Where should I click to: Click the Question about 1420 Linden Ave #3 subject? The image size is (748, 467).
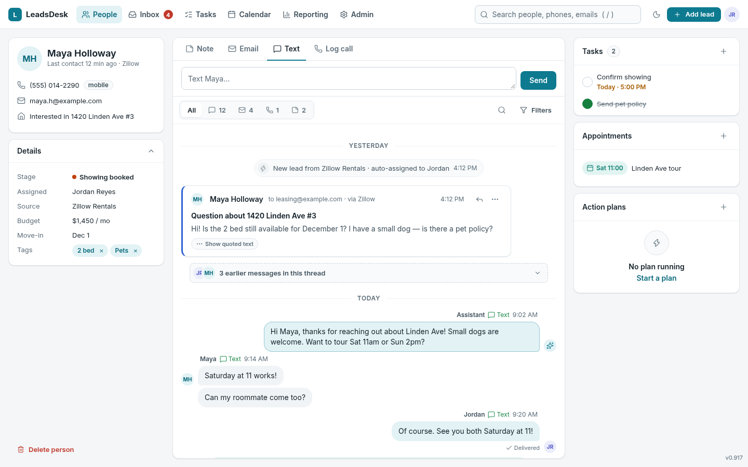click(x=253, y=216)
